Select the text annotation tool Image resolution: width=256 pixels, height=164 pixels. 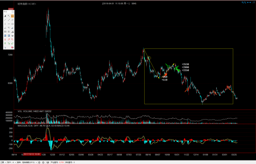pos(5,16)
